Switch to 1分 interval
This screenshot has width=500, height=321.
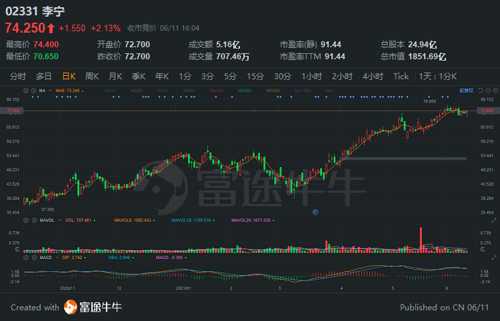click(x=185, y=77)
